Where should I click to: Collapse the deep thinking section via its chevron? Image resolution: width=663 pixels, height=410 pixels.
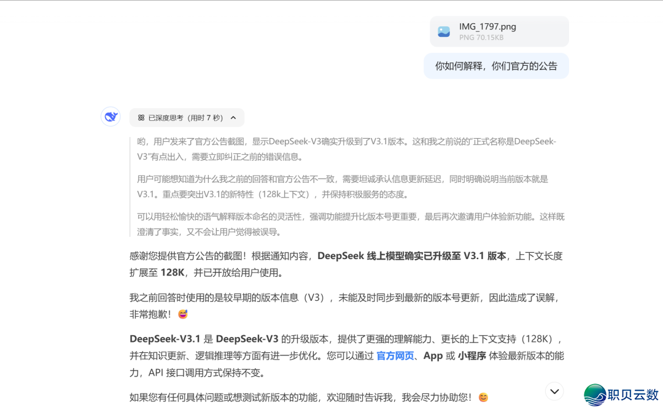pyautogui.click(x=233, y=118)
